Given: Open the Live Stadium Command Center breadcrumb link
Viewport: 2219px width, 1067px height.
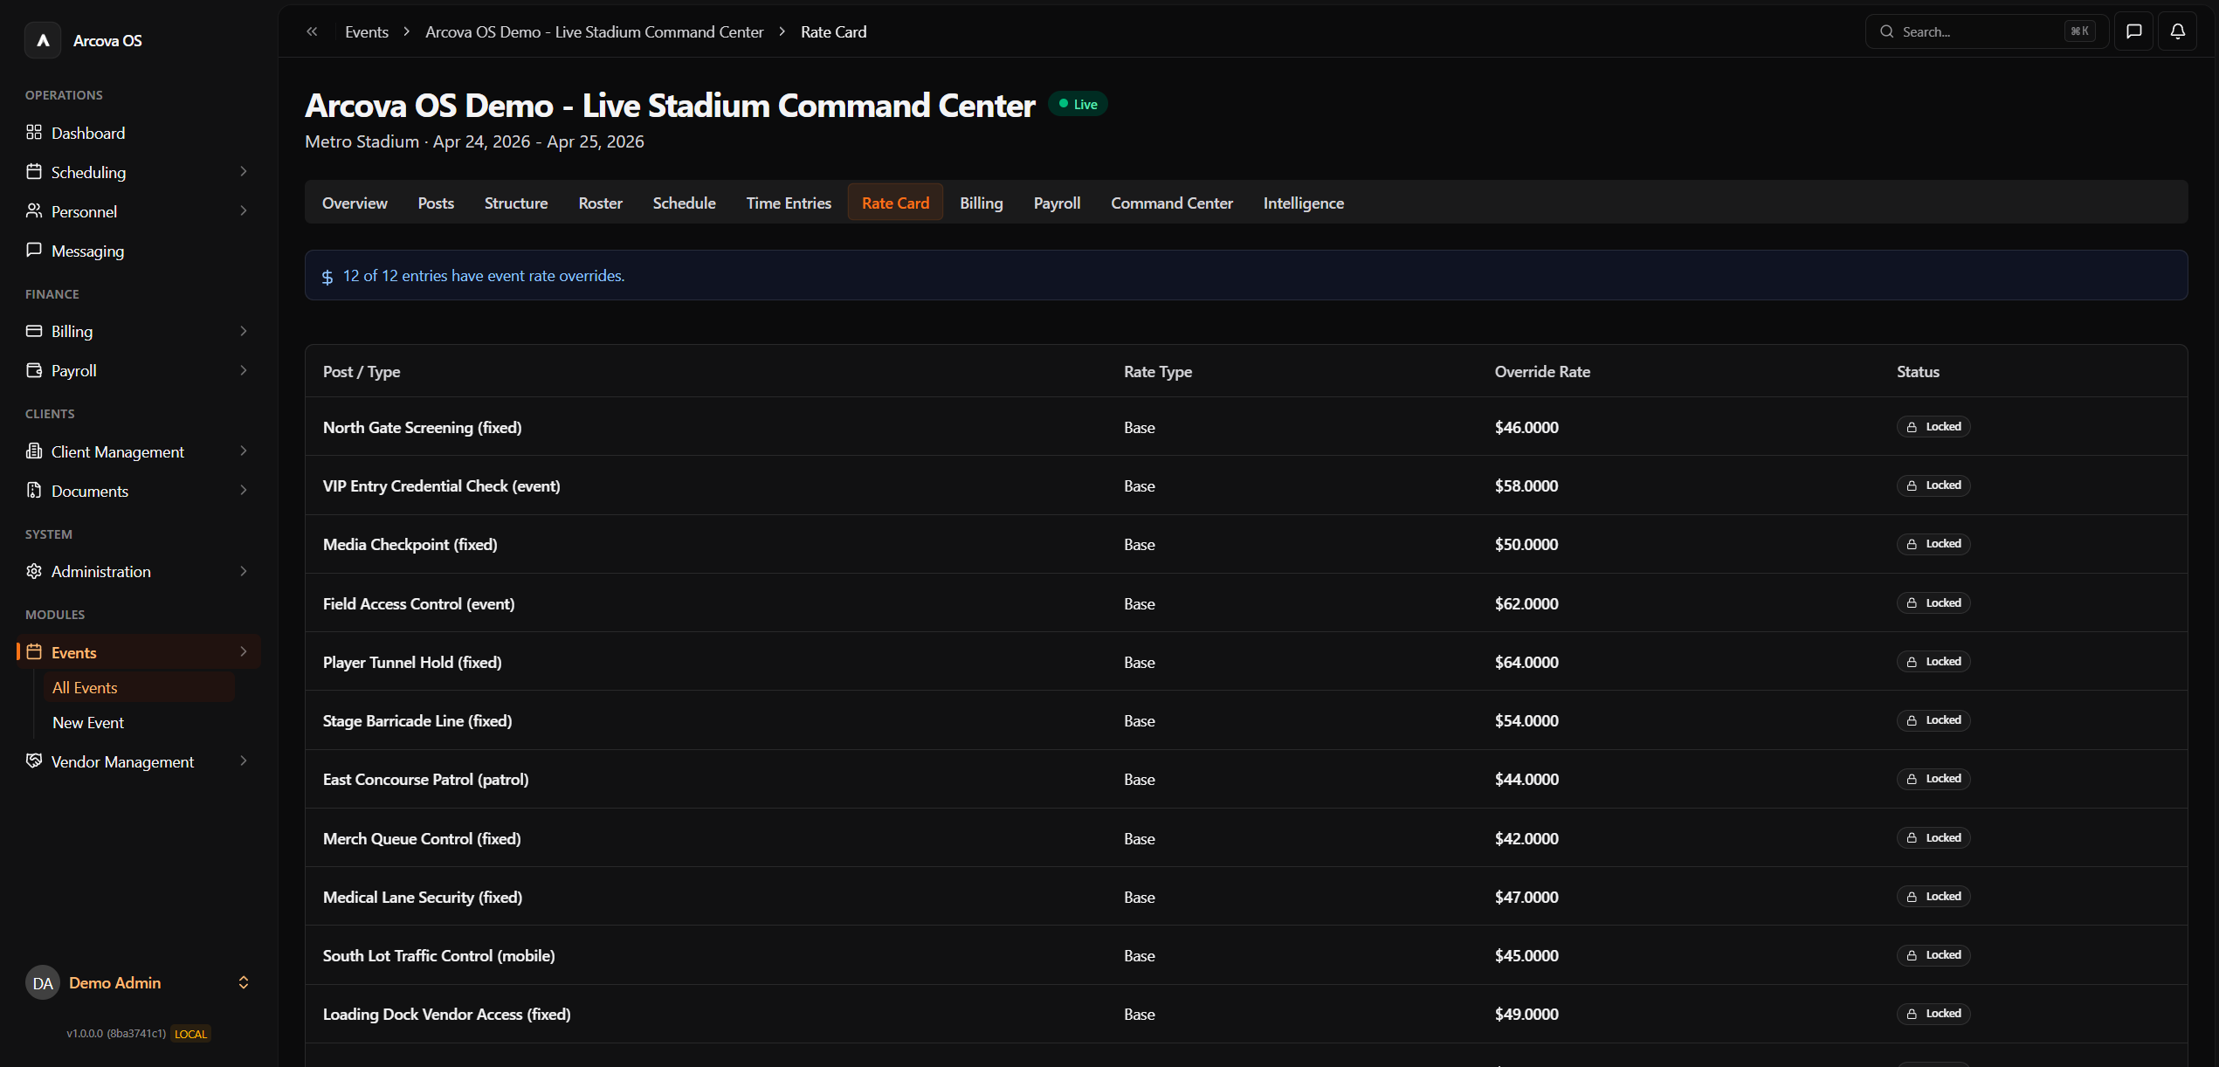Looking at the screenshot, I should click(x=595, y=31).
